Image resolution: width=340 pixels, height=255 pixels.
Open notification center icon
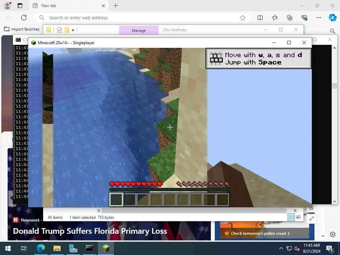pos(329,248)
